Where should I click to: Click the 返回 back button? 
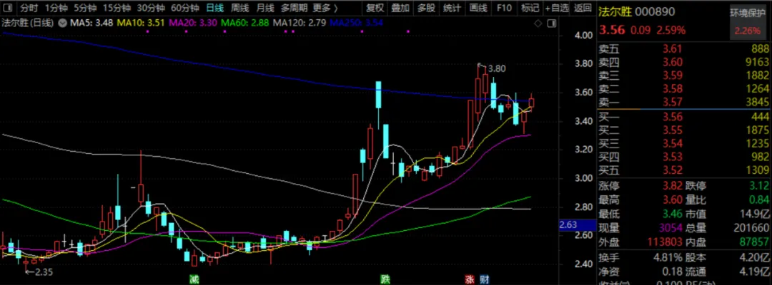point(583,8)
